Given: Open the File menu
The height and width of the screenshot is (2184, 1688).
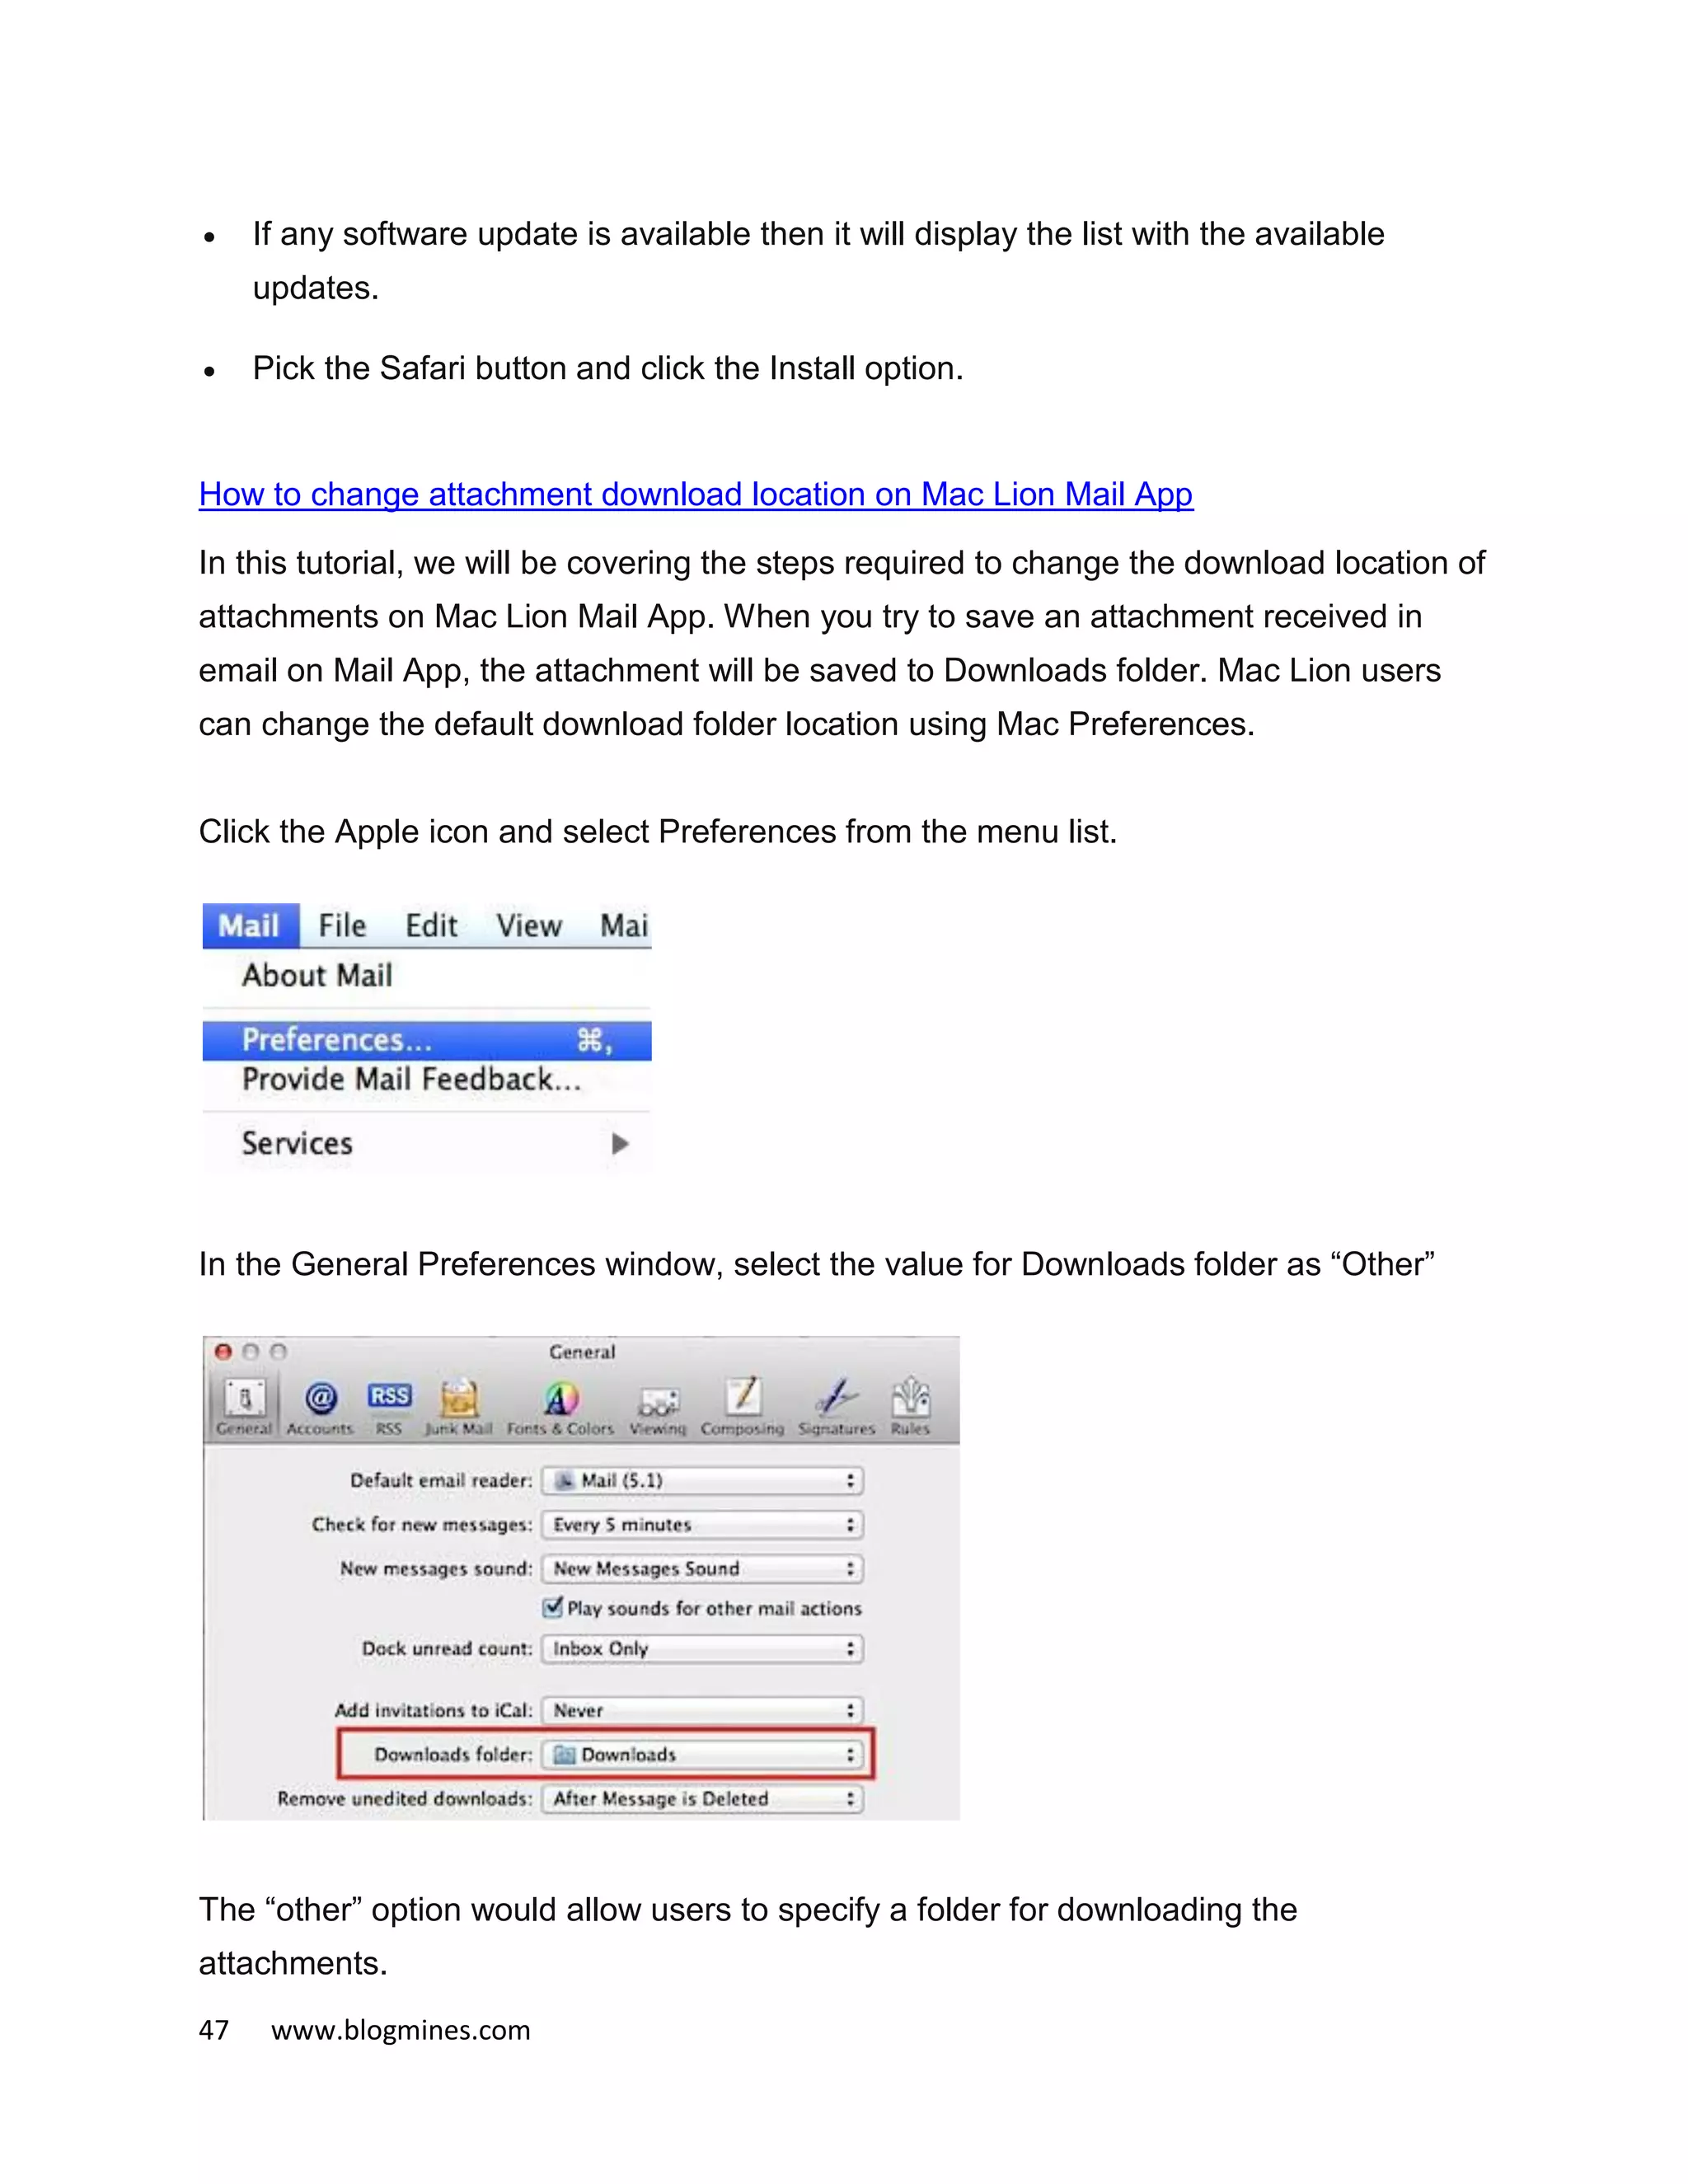Looking at the screenshot, I should (342, 926).
